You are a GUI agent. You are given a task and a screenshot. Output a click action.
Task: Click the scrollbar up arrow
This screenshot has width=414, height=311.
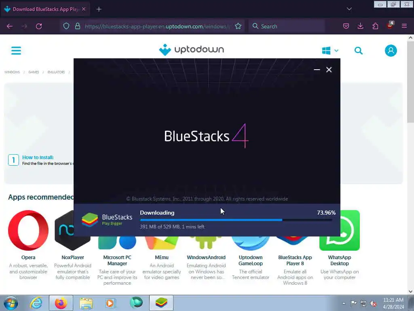(411, 38)
